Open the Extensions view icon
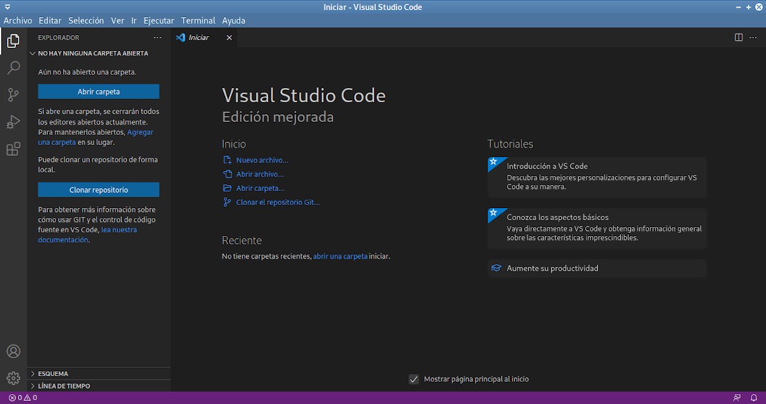Viewport: 766px width, 404px height. 13,149
